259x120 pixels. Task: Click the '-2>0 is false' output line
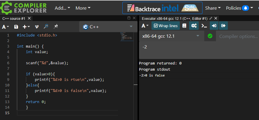click(x=152, y=75)
